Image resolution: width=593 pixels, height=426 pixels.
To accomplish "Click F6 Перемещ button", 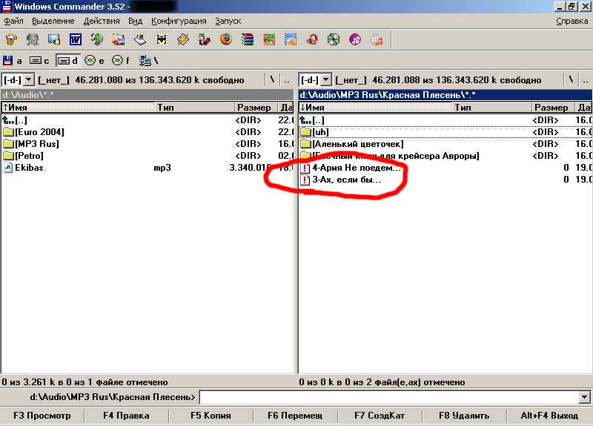I will click(295, 416).
